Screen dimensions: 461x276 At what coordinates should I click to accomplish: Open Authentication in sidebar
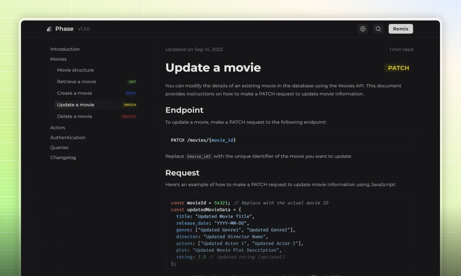coord(68,137)
